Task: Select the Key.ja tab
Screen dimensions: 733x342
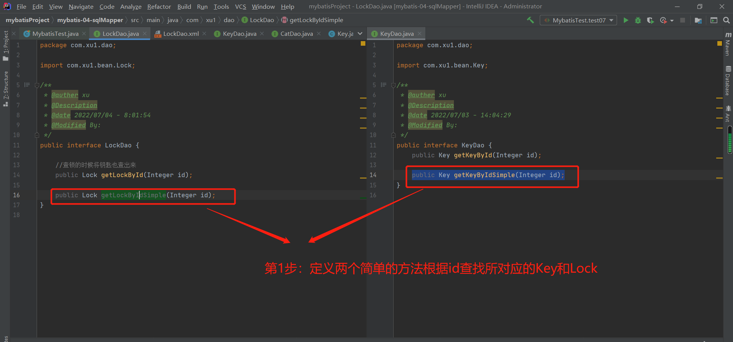Action: 341,34
